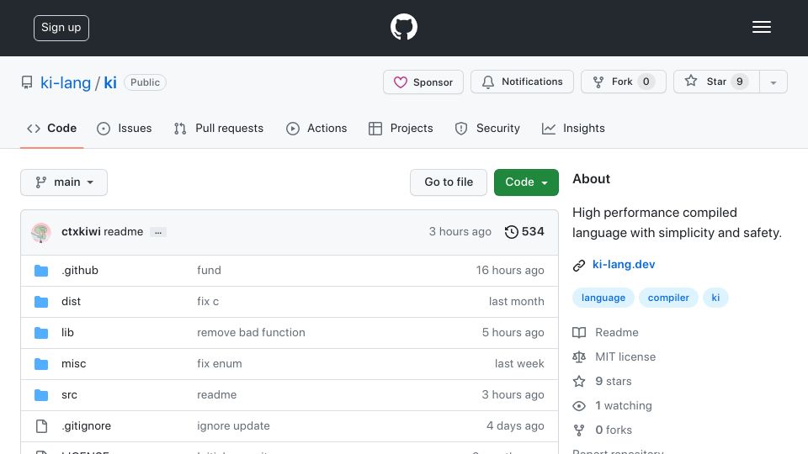Expand commit details ellipsis button

pos(158,232)
